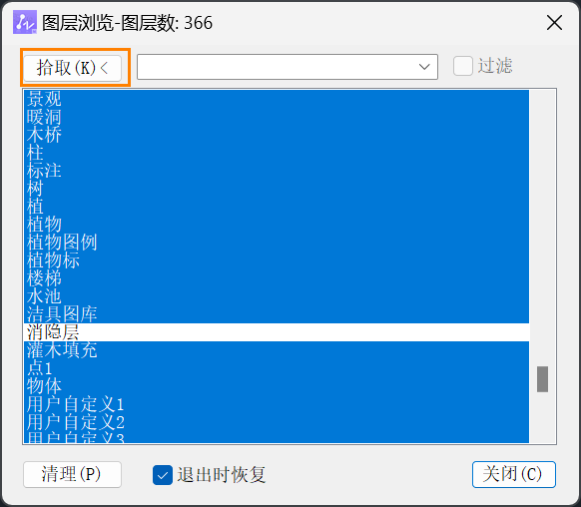Select the 灌木填充 layer entry
Viewport: 581px width, 507px height.
277,350
